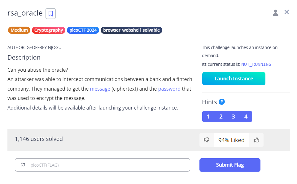The image size is (297, 184).
Task: Select the Medium difficulty badge
Action: coord(19,30)
